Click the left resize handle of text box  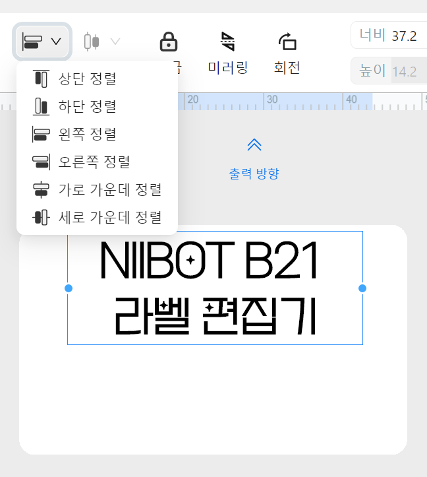pyautogui.click(x=69, y=288)
